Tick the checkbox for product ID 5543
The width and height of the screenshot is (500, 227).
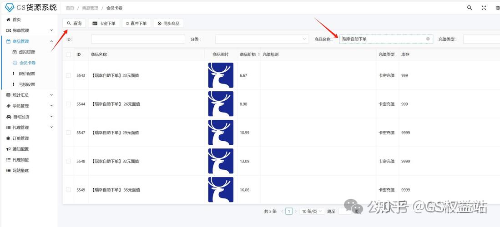[68, 75]
